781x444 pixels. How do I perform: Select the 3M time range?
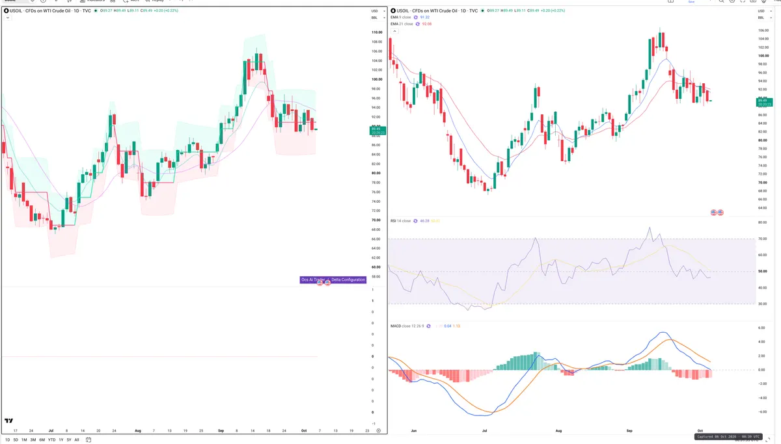pyautogui.click(x=33, y=440)
